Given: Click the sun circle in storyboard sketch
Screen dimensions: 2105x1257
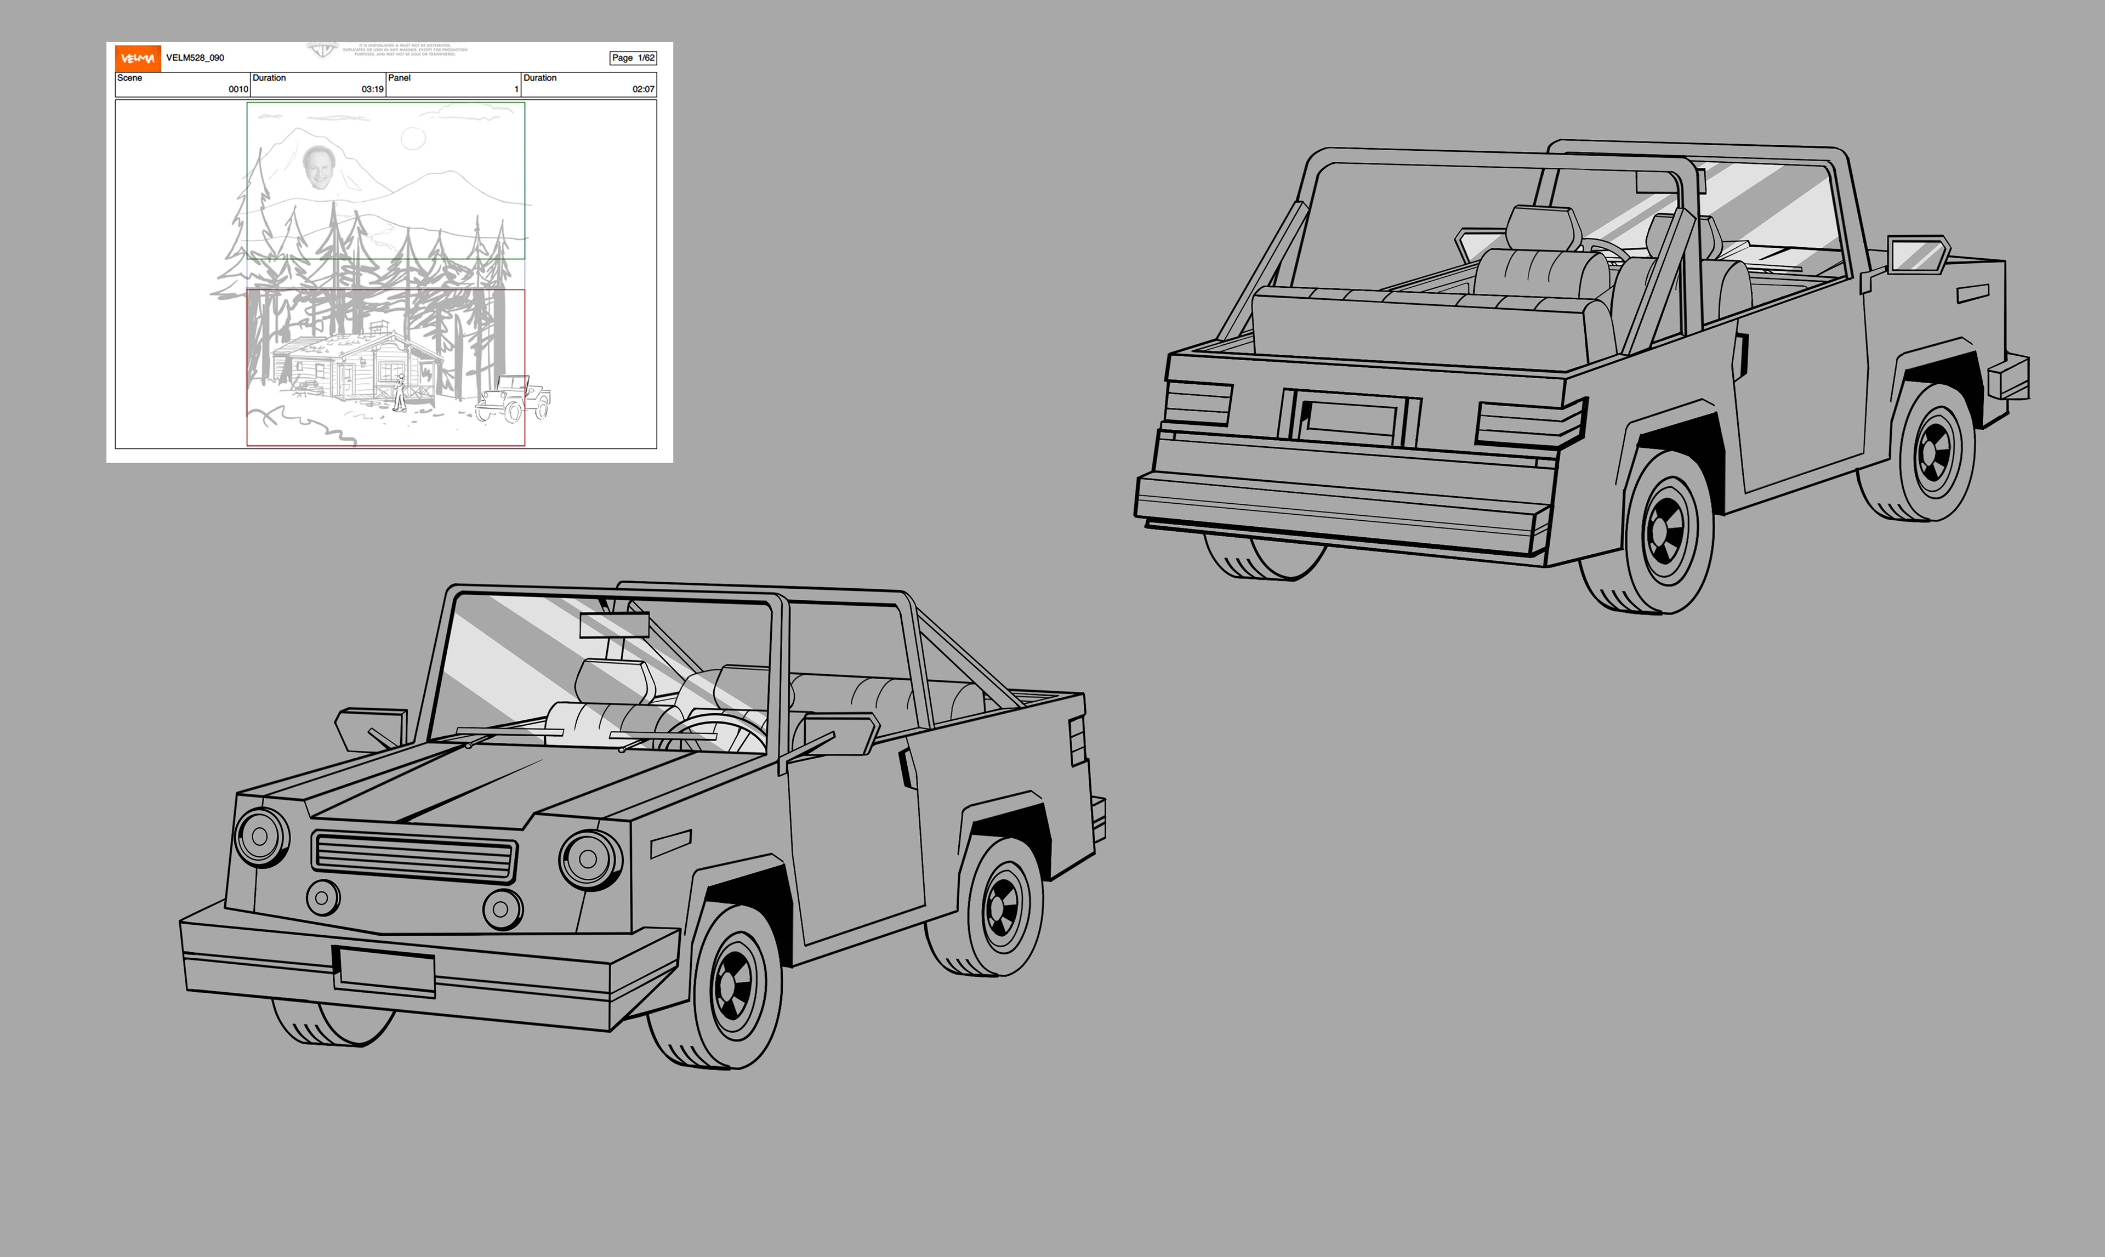Looking at the screenshot, I should tap(412, 139).
